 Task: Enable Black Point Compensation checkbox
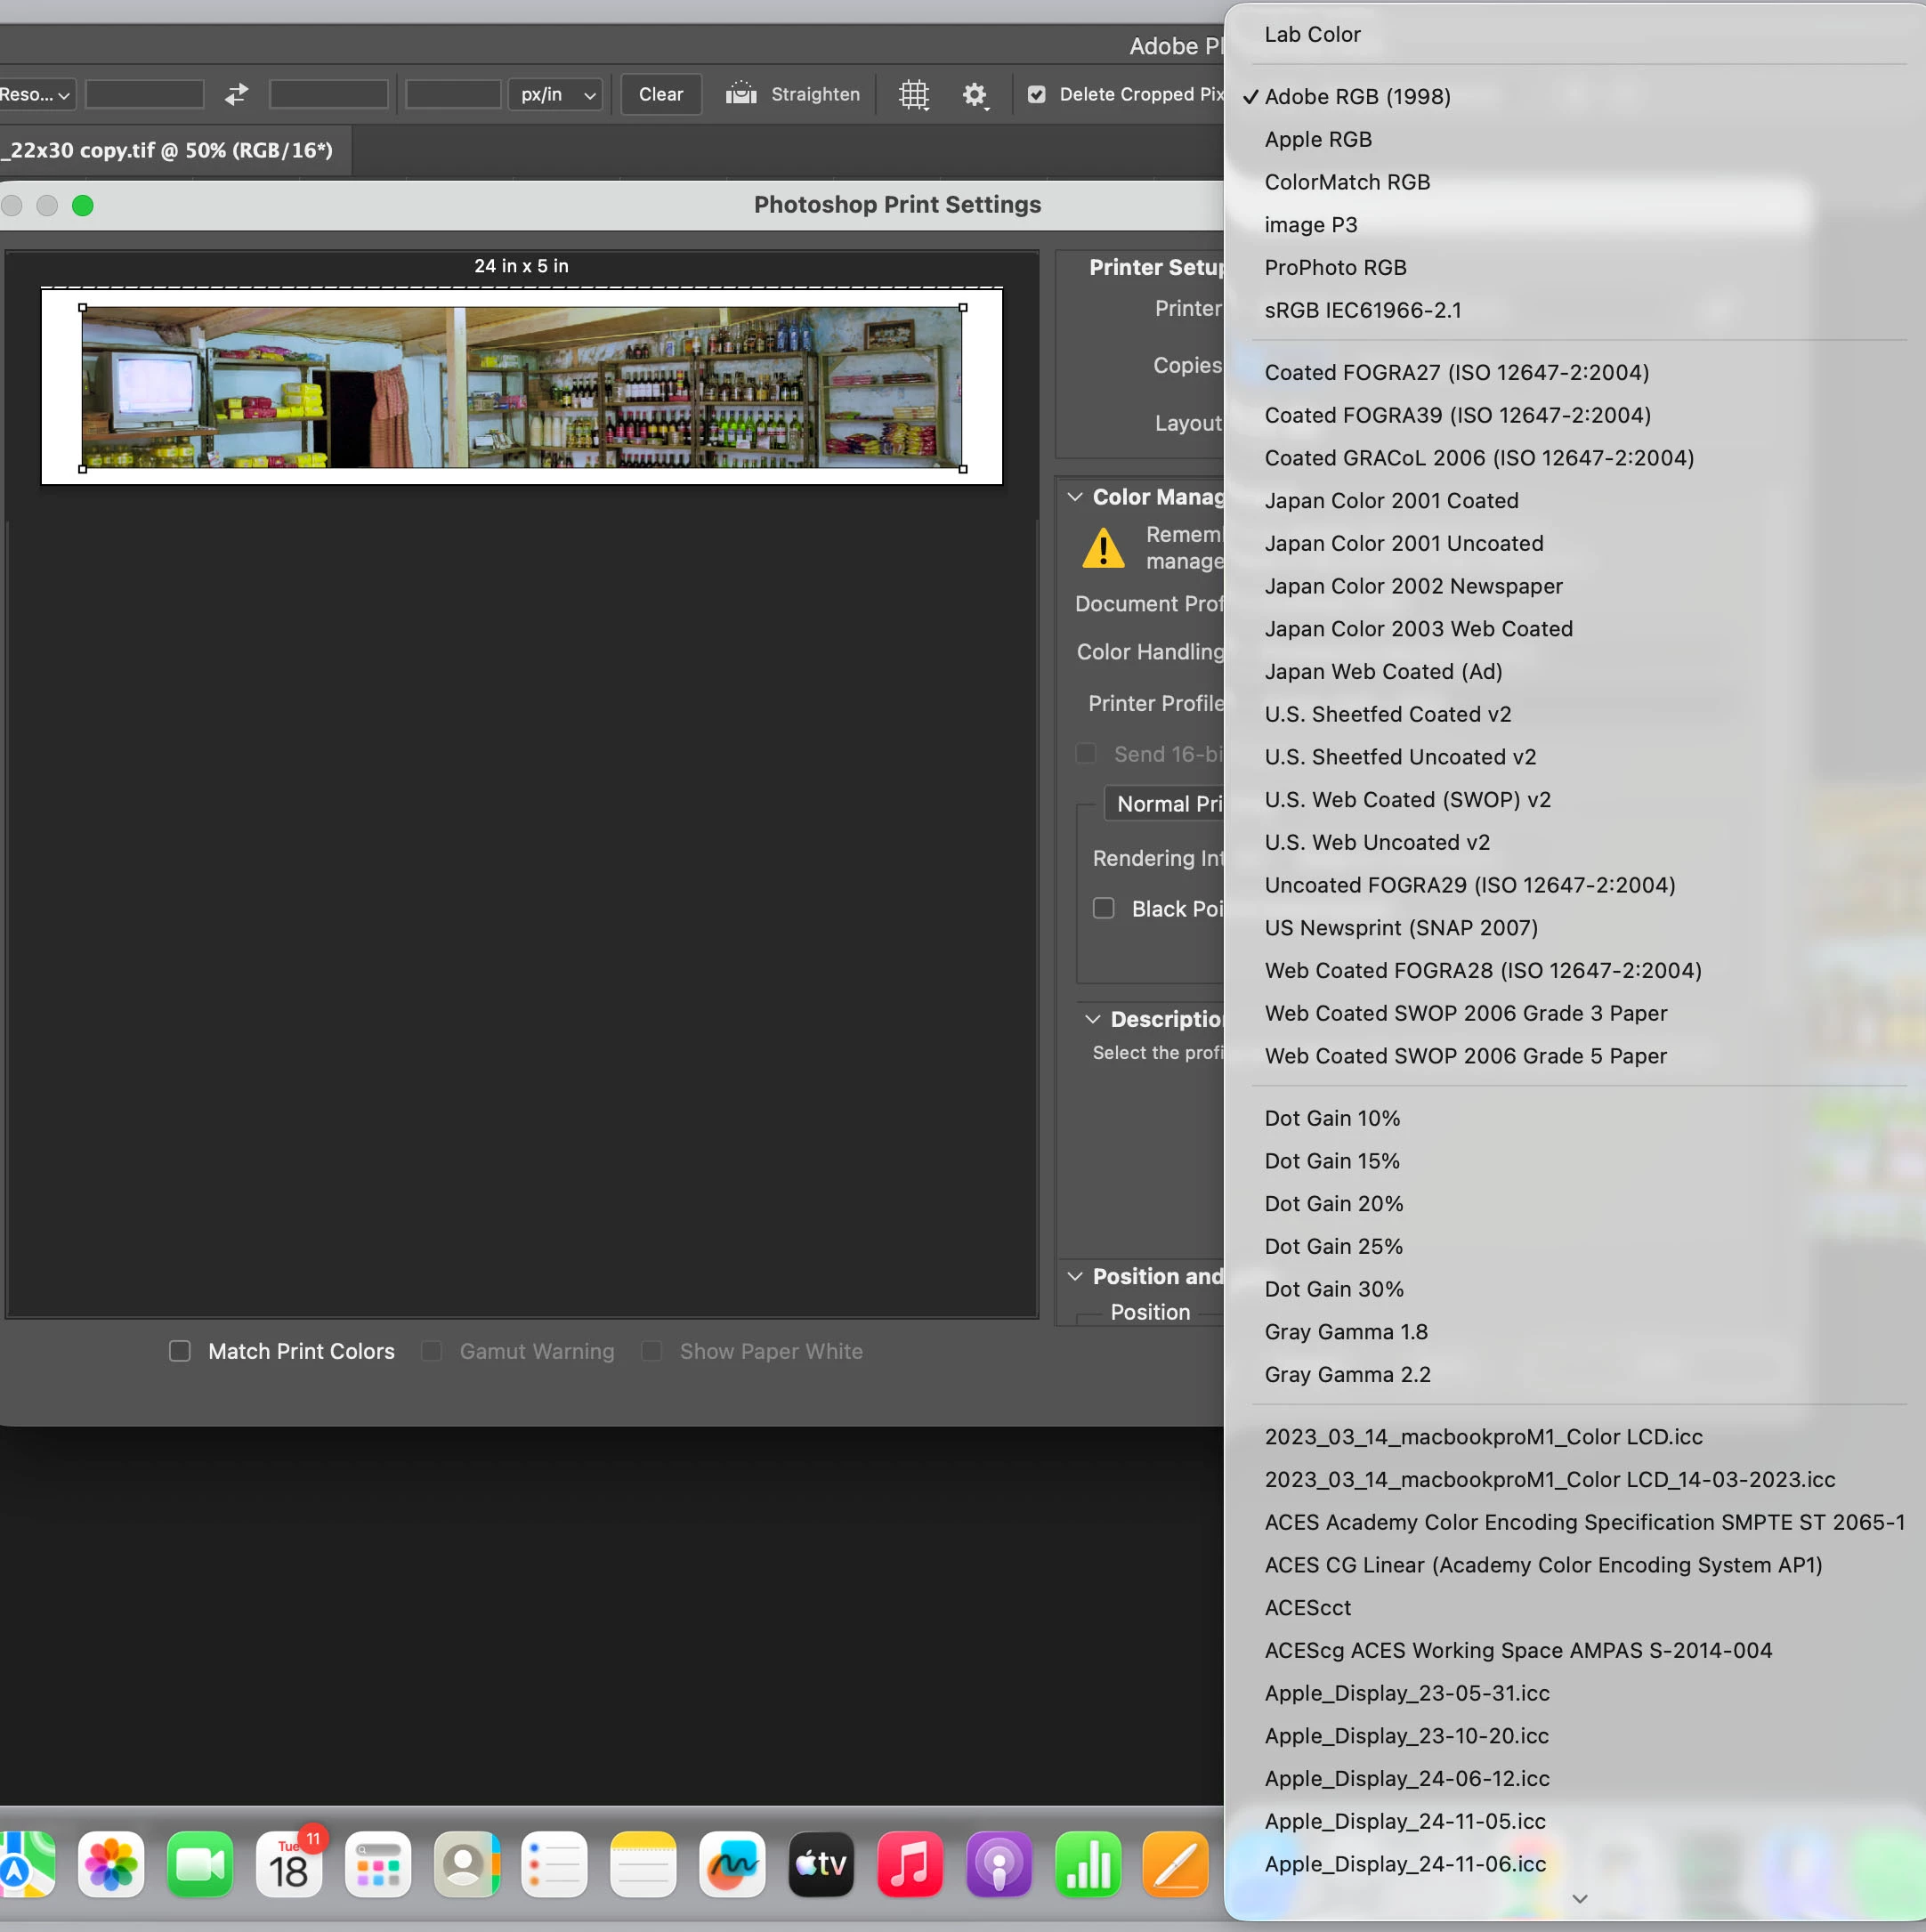pyautogui.click(x=1103, y=908)
